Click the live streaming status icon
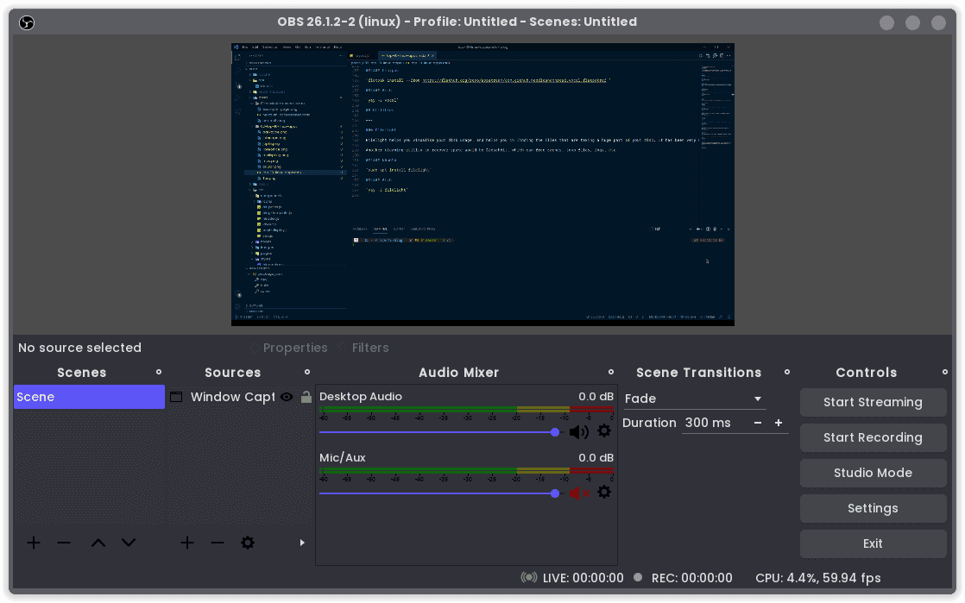The image size is (965, 603). pos(528,578)
